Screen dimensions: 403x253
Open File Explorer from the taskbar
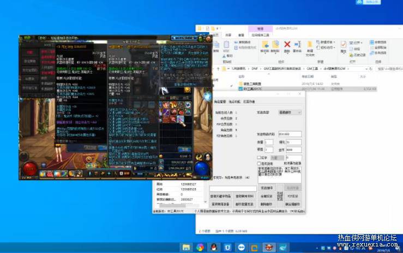point(186,248)
